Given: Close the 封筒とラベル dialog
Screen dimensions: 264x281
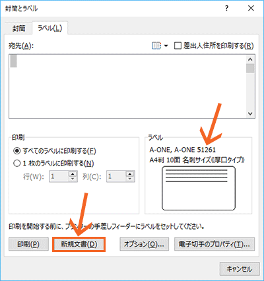Looking at the screenshot, I should (251, 9).
